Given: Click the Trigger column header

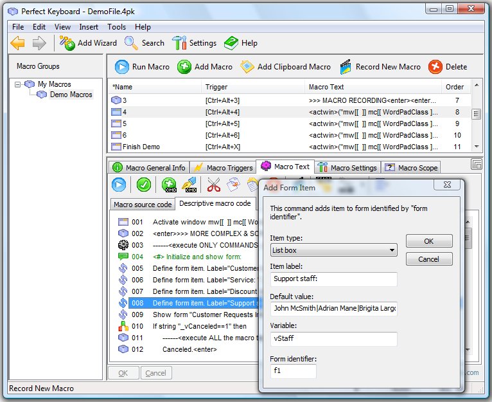Looking at the screenshot, I should pos(253,87).
